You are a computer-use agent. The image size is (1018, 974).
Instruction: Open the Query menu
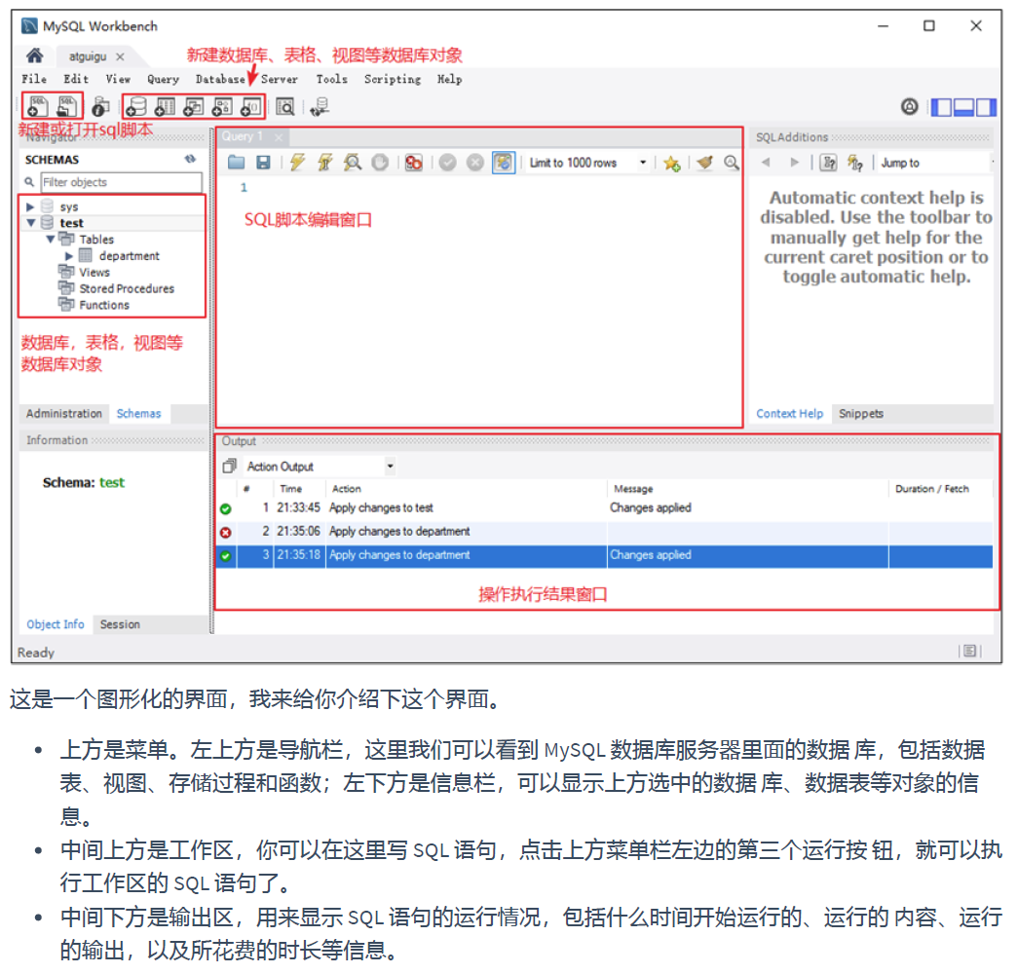(x=163, y=79)
